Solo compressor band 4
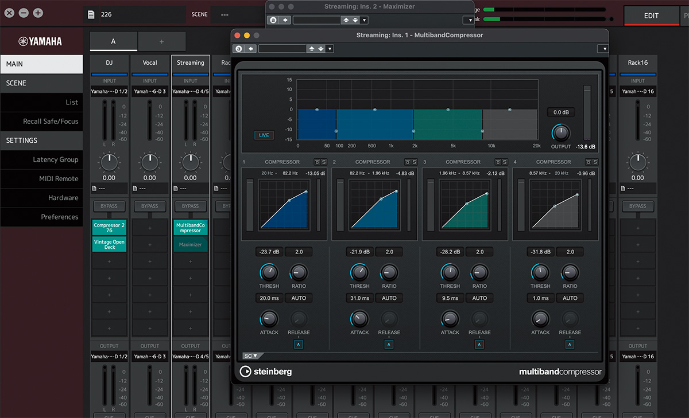This screenshot has height=418, width=689. click(x=595, y=162)
